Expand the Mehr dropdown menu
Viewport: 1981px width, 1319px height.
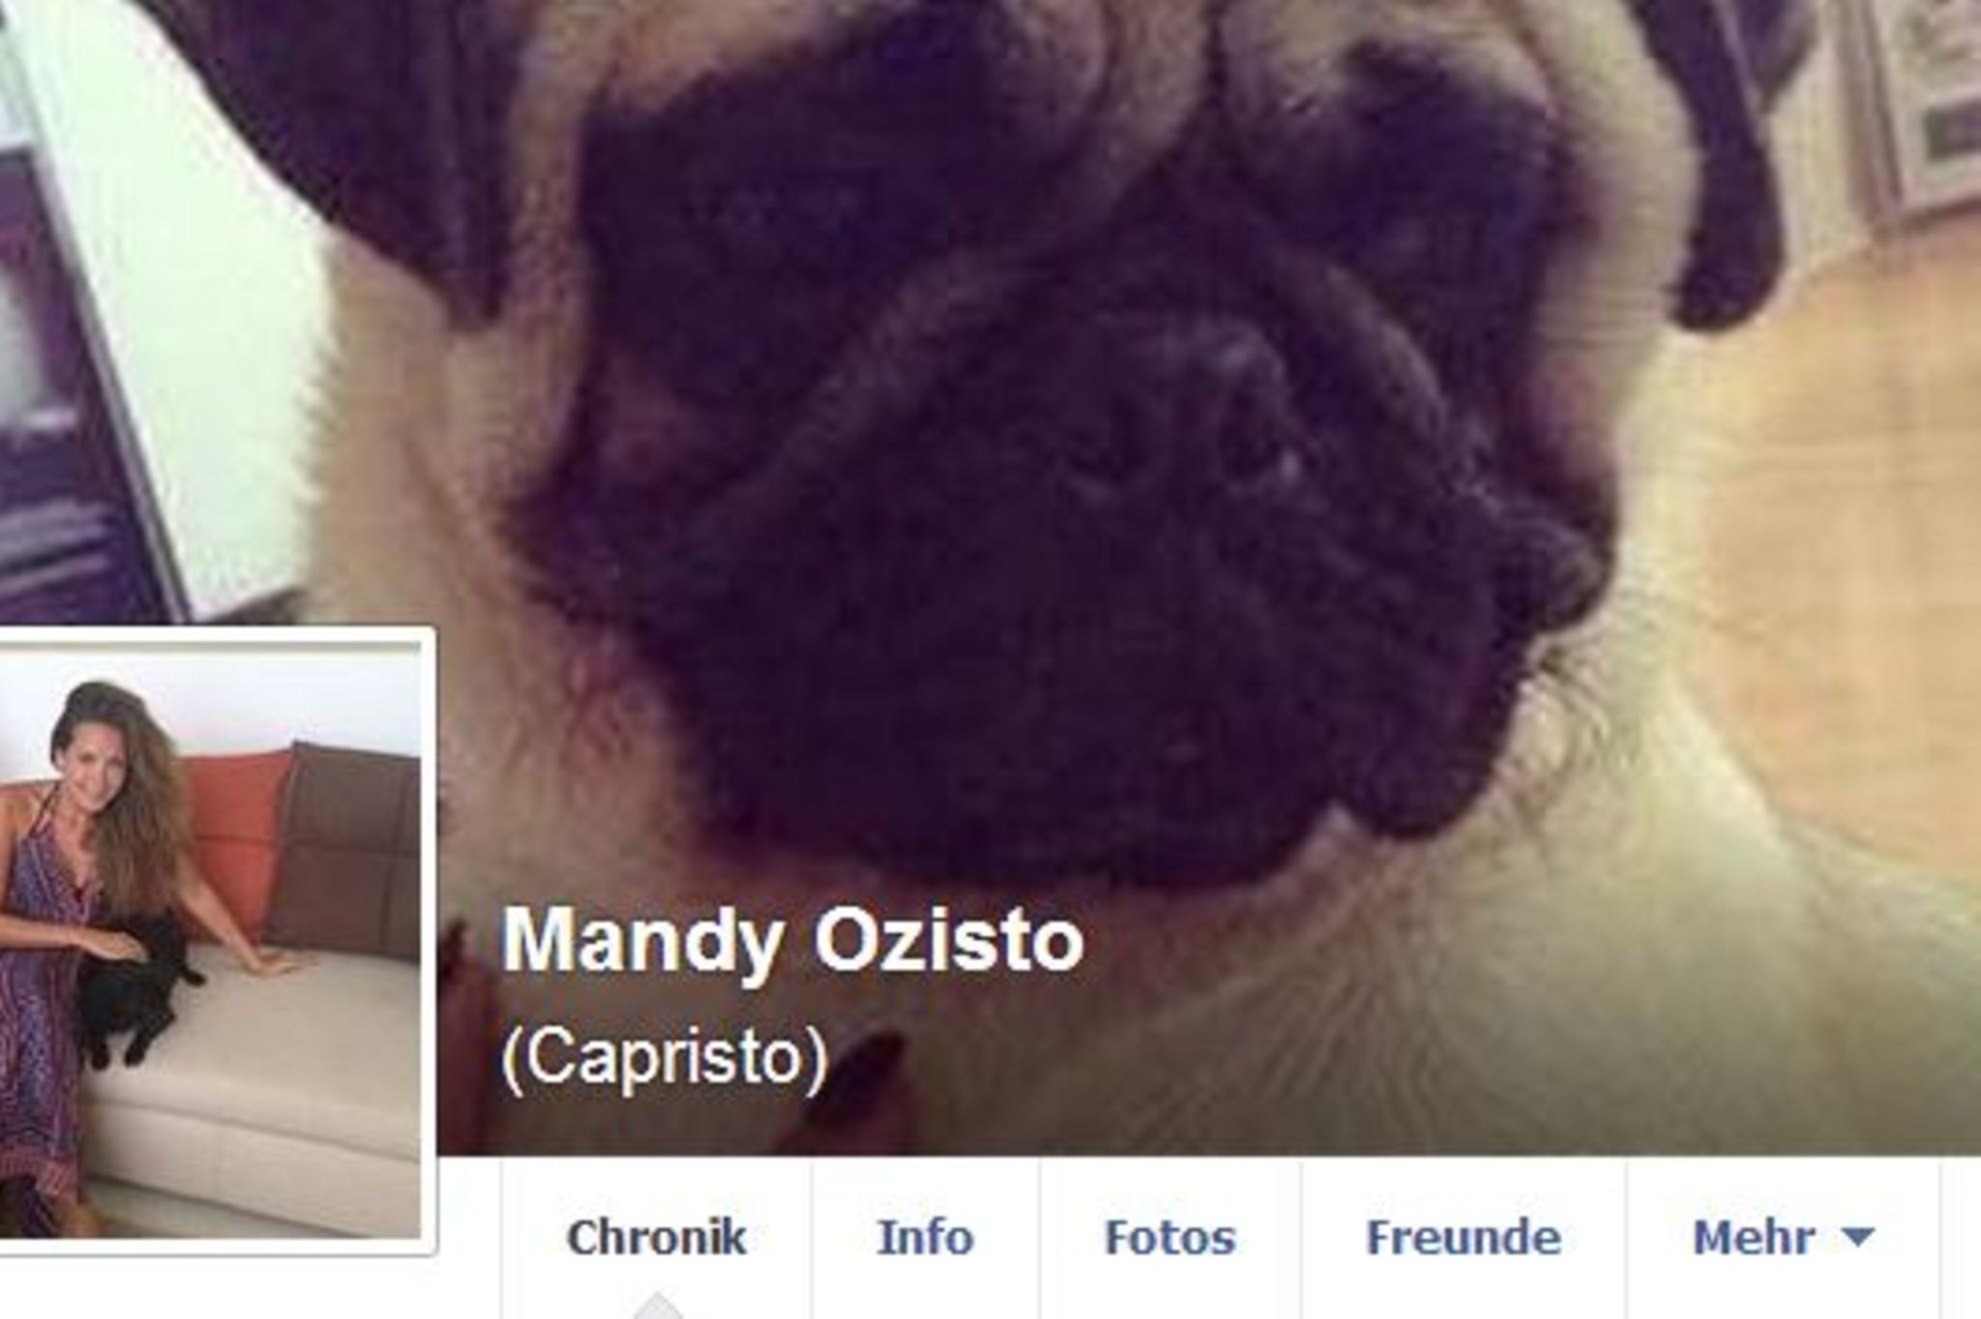tap(1783, 1237)
